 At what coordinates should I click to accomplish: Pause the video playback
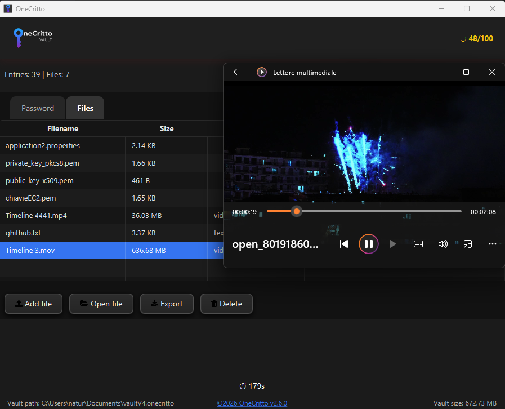(368, 244)
